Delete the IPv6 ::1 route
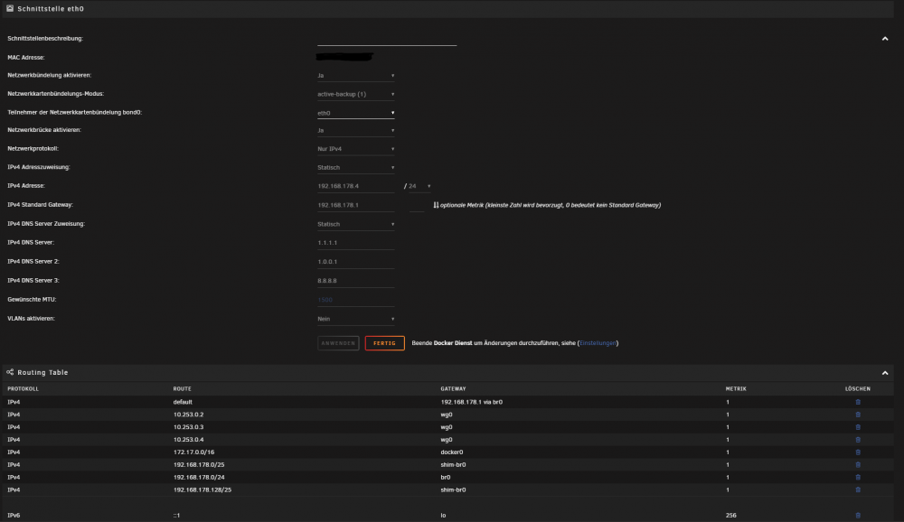Image resolution: width=904 pixels, height=522 pixels. click(x=857, y=516)
